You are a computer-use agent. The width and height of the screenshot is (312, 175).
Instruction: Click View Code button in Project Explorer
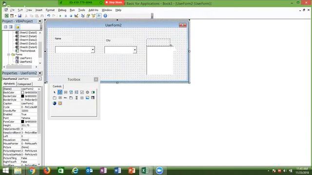tap(5, 27)
